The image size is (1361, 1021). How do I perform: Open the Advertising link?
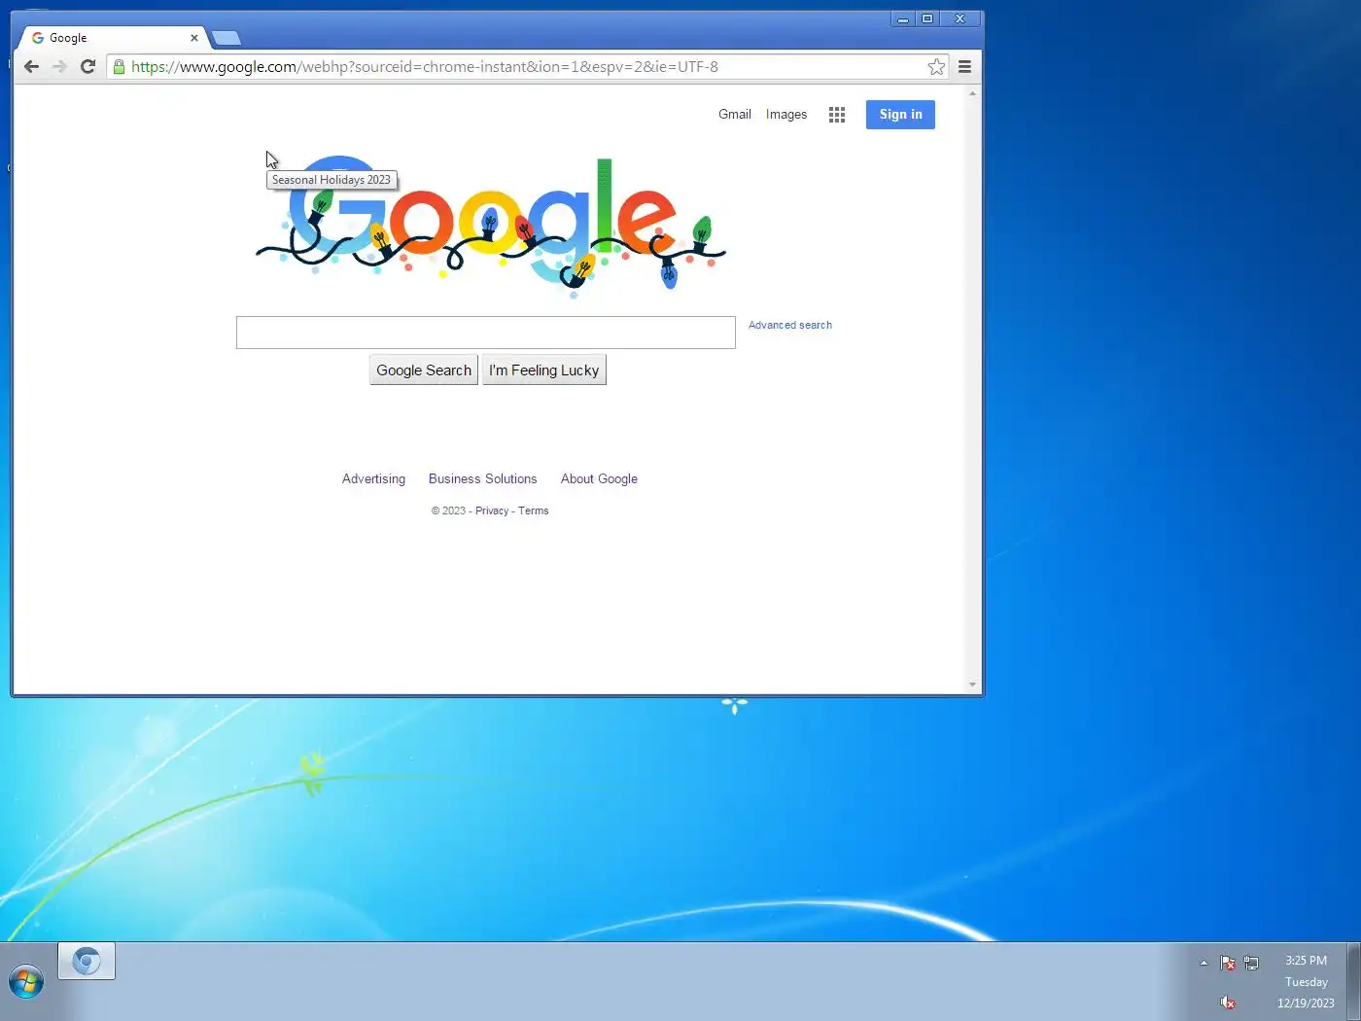tap(373, 478)
